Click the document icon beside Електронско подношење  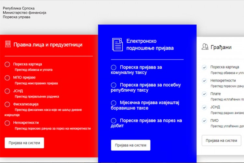(x=117, y=45)
